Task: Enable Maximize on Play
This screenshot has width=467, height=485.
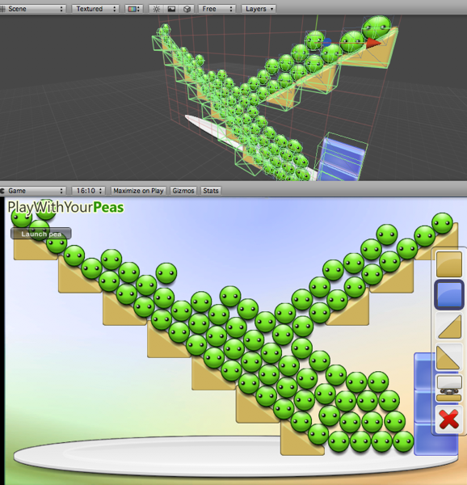Action: click(138, 191)
